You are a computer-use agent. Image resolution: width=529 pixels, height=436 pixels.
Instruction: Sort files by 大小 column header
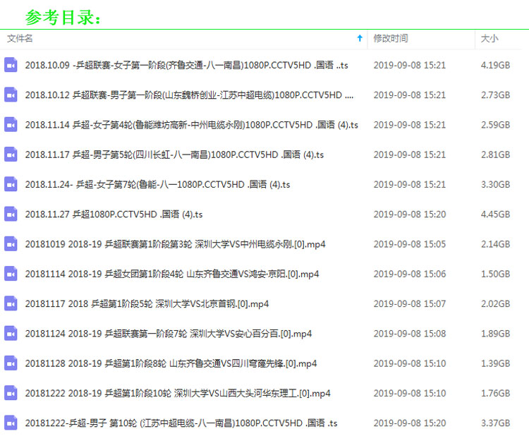click(489, 38)
